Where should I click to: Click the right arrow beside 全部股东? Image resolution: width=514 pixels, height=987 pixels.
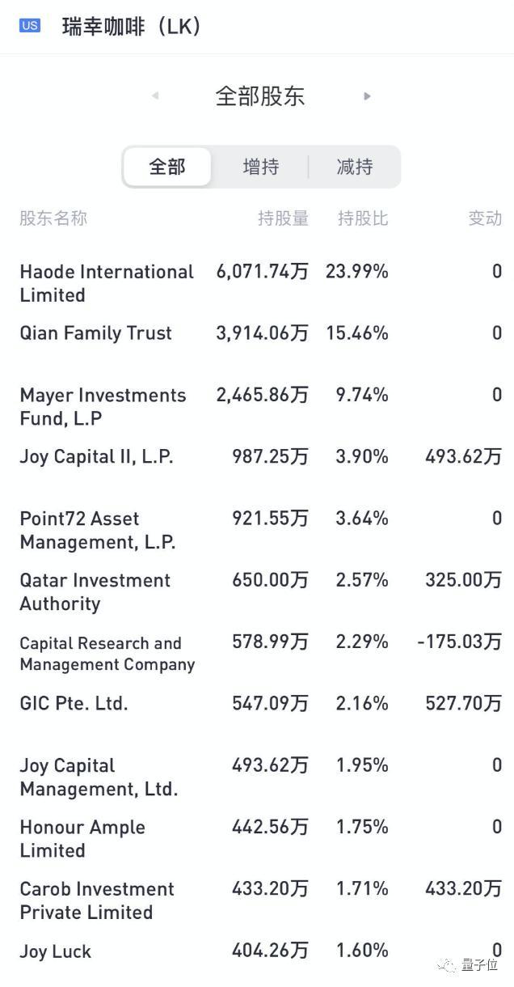[x=367, y=95]
